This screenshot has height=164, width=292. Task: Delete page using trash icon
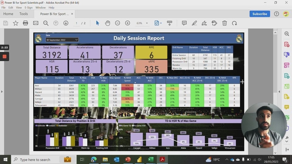[x=224, y=23]
